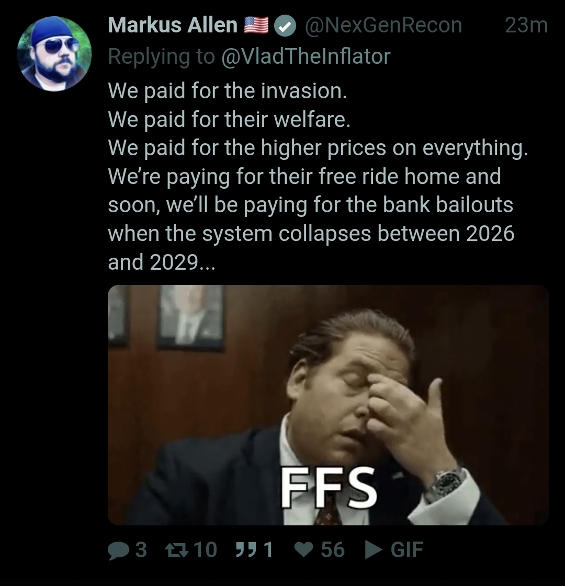Click the American flag emoji
The image size is (565, 586).
(x=256, y=26)
